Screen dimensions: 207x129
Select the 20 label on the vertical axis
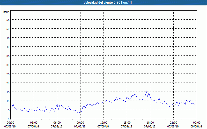[x=8, y=83]
